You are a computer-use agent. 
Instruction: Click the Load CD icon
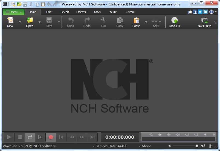pos(174,20)
